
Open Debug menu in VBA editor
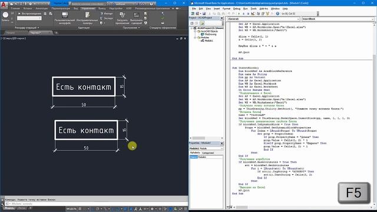[237, 9]
